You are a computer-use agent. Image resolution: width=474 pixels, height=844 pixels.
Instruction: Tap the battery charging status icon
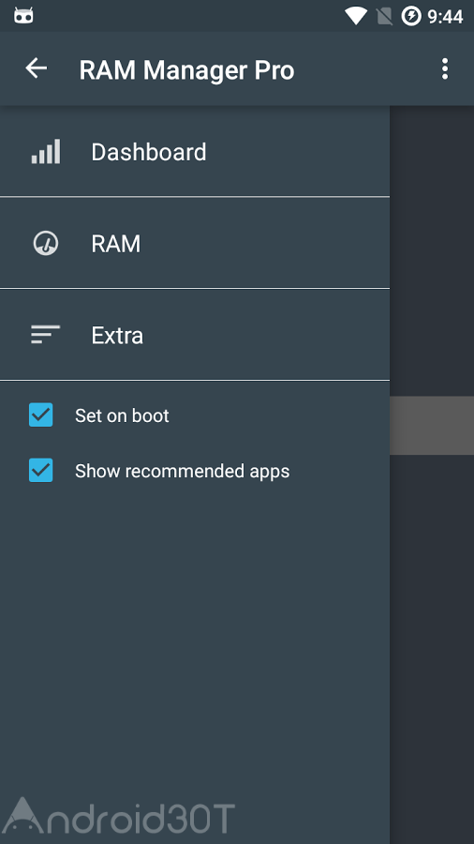click(x=411, y=16)
